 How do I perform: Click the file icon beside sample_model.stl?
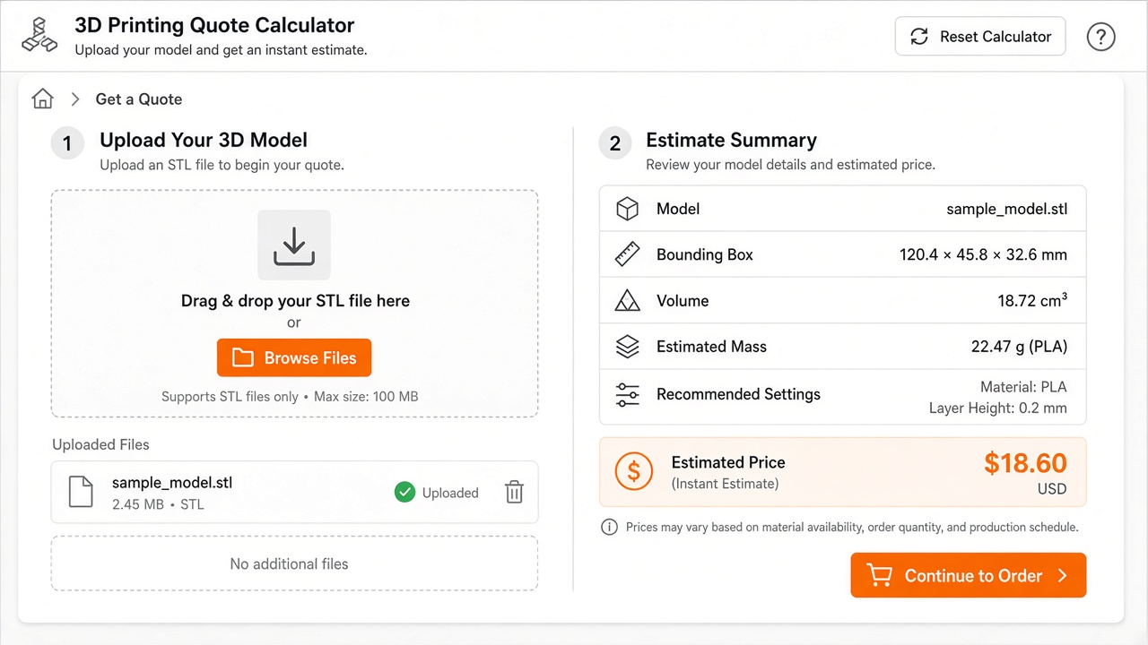coord(81,492)
